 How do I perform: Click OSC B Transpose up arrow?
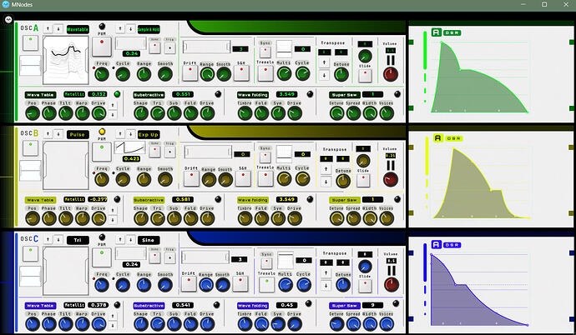(x=326, y=169)
